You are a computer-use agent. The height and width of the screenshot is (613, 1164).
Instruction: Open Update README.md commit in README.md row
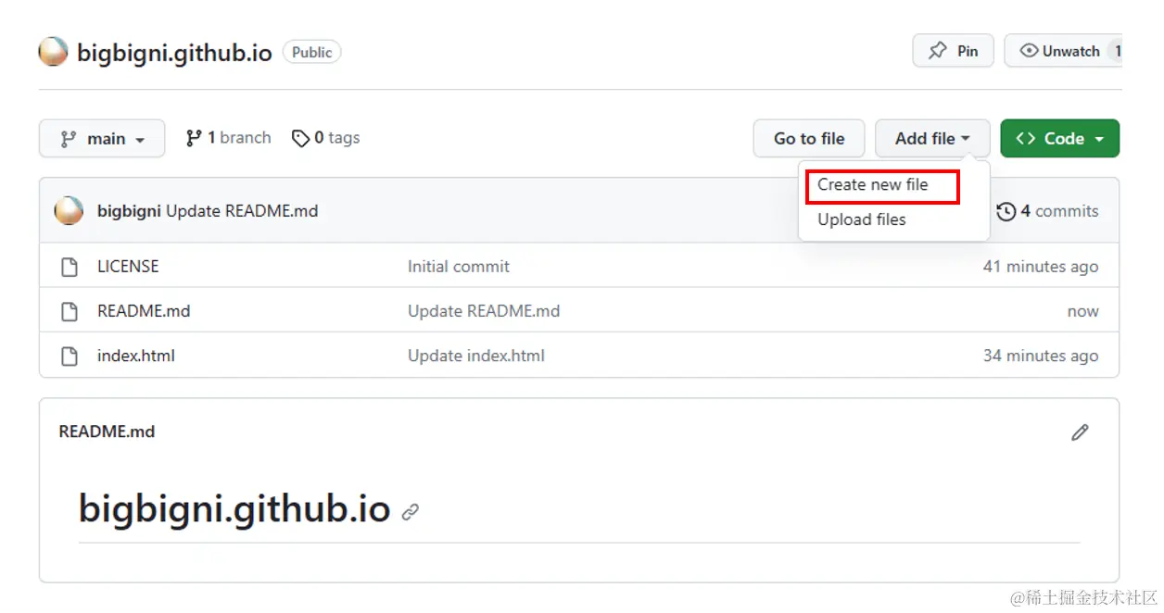[484, 311]
